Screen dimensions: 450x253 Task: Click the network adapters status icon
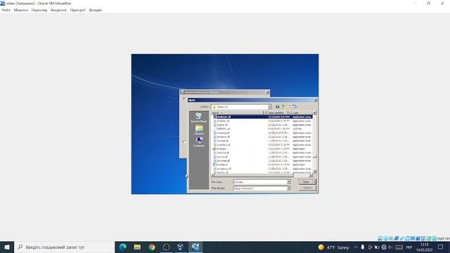tap(397, 238)
